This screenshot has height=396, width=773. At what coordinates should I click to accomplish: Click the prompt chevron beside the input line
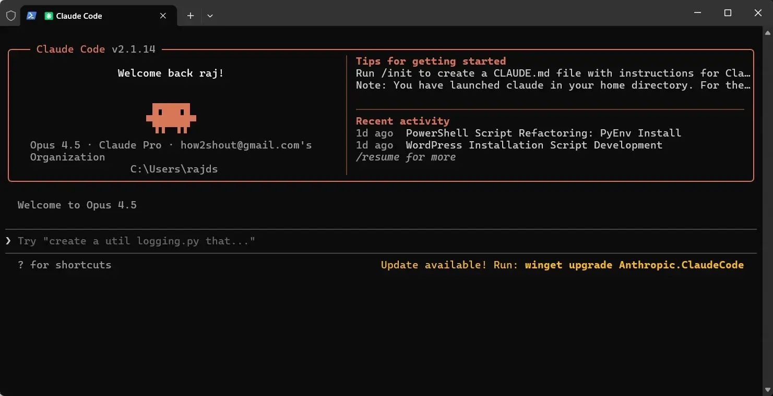[8, 241]
